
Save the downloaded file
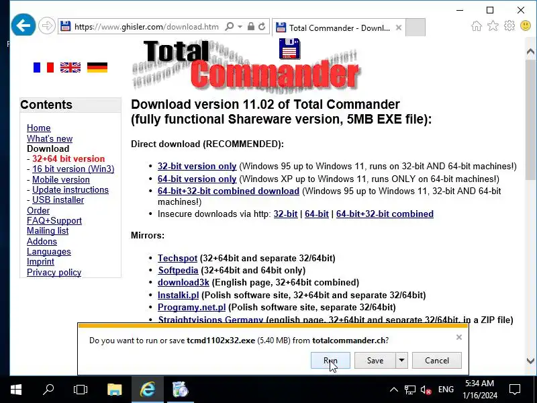pyautogui.click(x=375, y=361)
